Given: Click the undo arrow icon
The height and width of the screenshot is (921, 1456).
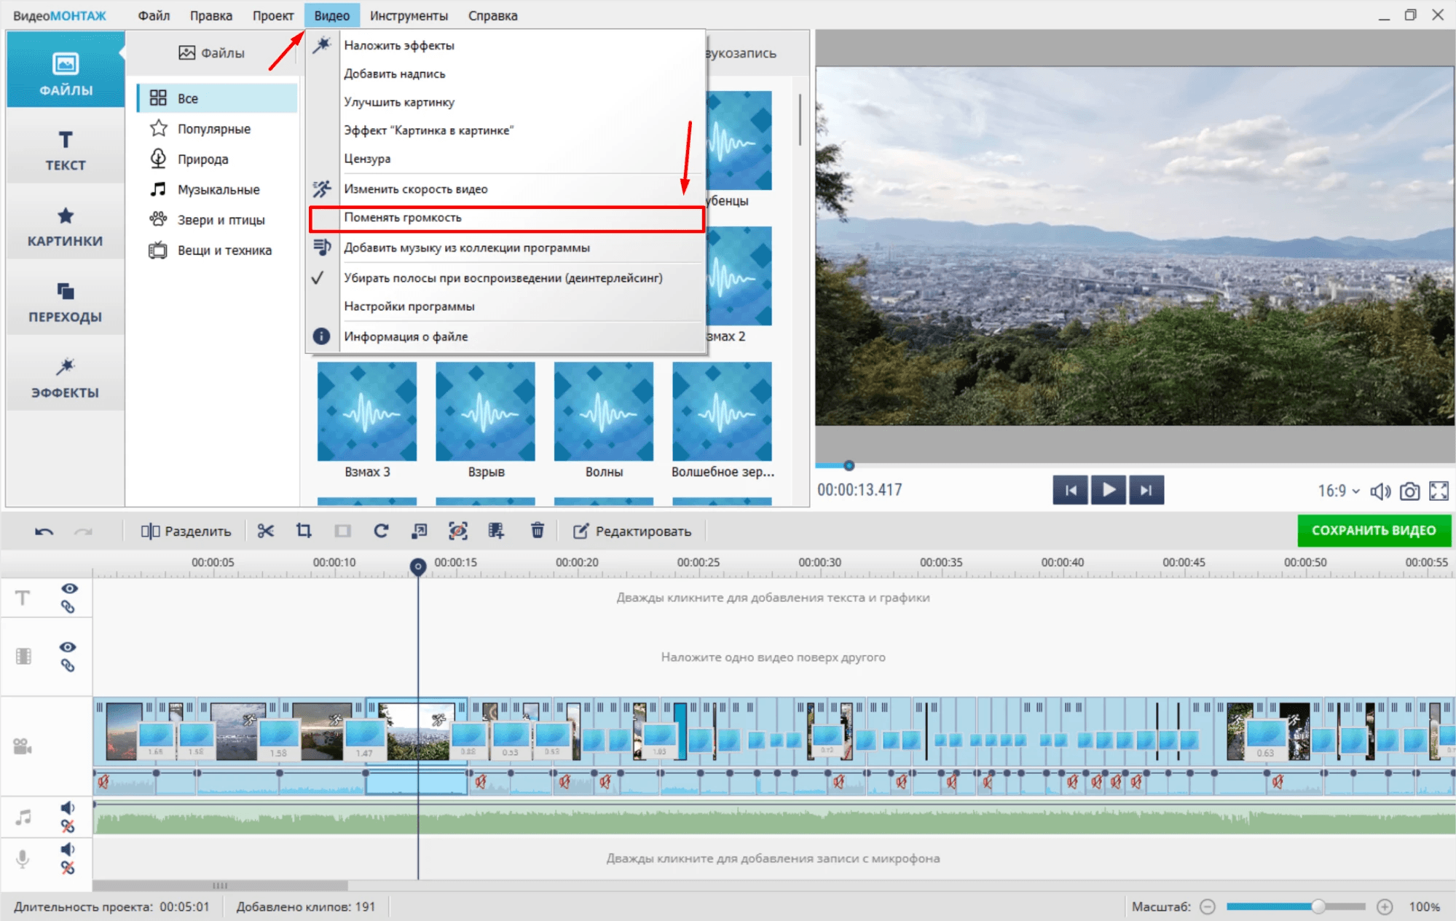Looking at the screenshot, I should coord(44,531).
